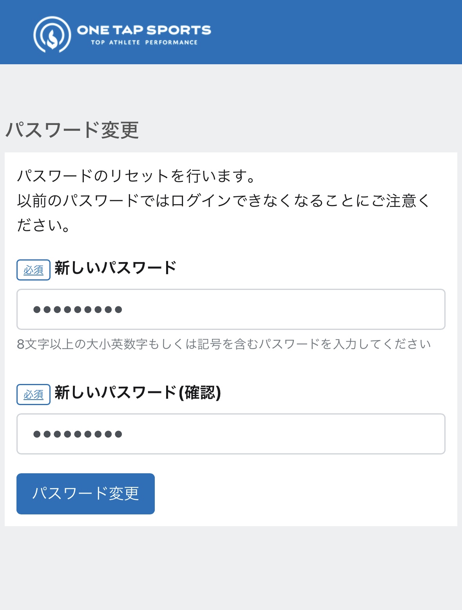
Task: Click the masked dots in the confirmation field
Action: click(x=78, y=434)
